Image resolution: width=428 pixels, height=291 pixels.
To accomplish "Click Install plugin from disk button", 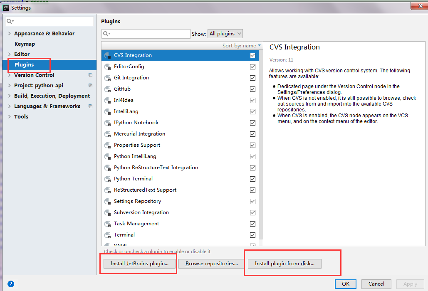I will point(285,264).
